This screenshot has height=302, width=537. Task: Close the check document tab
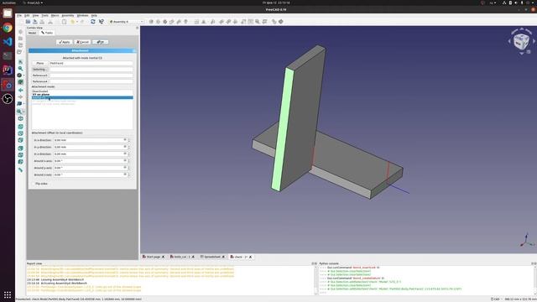251,257
